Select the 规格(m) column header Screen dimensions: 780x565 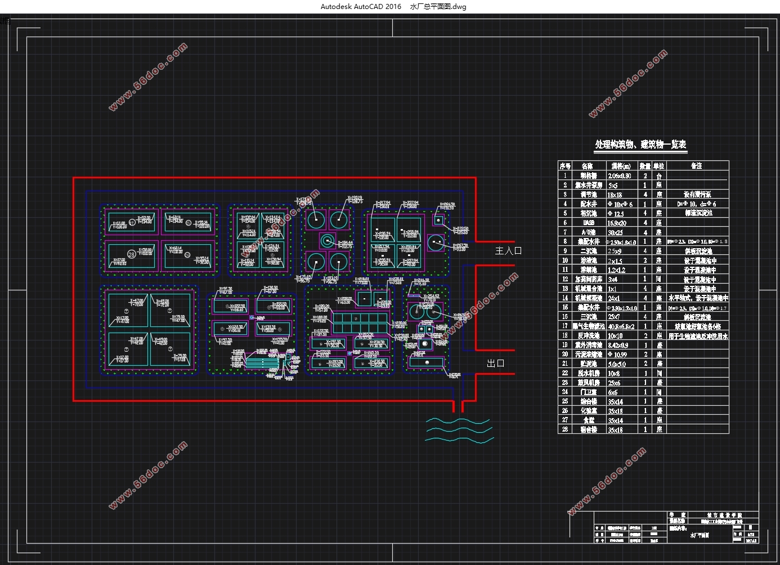pos(621,166)
